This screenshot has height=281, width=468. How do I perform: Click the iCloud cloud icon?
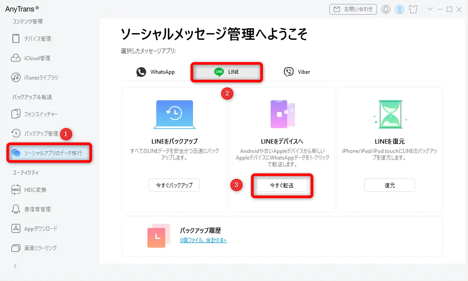tap(16, 58)
